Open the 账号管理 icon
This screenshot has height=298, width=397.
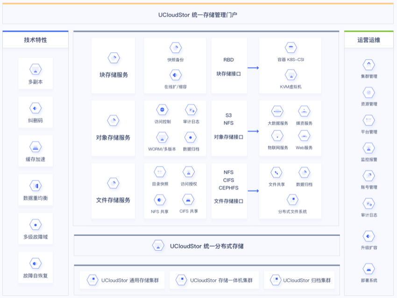(369, 176)
